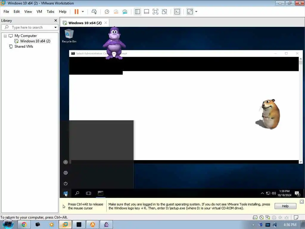Open the File menu
The image size is (305, 229).
click(6, 12)
